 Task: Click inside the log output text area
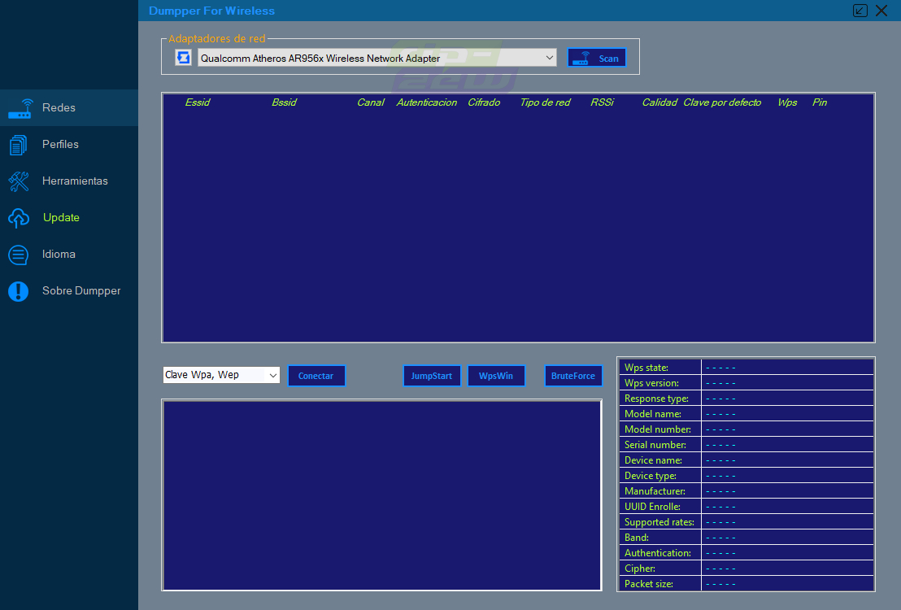[x=382, y=495]
